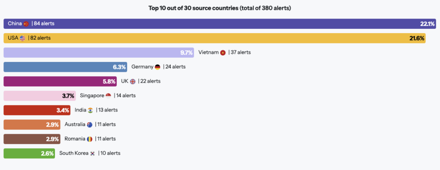Image resolution: width=440 pixels, height=170 pixels.
Task: Click Australia's '11 alerts' label
Action: click(x=107, y=124)
